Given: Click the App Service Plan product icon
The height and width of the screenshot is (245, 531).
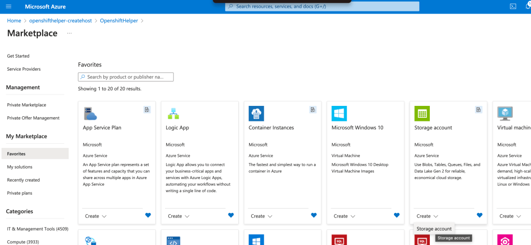Looking at the screenshot, I should pyautogui.click(x=90, y=114).
